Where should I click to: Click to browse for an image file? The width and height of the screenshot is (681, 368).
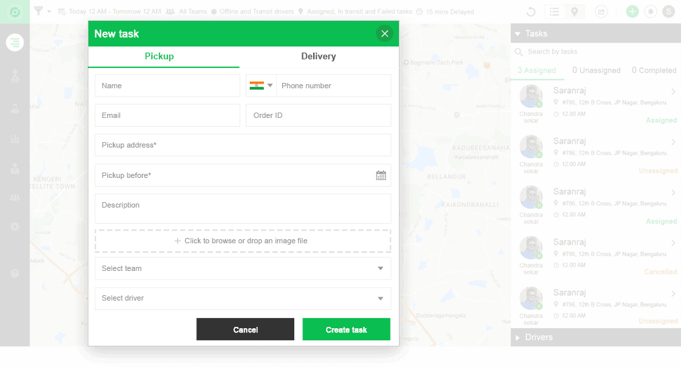click(x=243, y=241)
